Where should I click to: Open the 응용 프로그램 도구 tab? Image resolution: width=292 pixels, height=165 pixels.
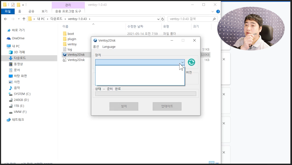point(68,11)
